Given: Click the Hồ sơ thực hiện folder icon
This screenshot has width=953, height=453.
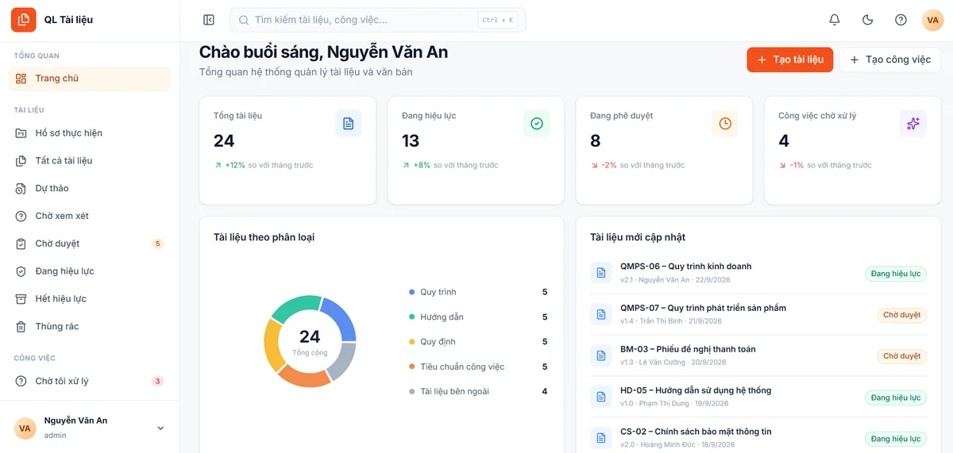Looking at the screenshot, I should [x=21, y=133].
